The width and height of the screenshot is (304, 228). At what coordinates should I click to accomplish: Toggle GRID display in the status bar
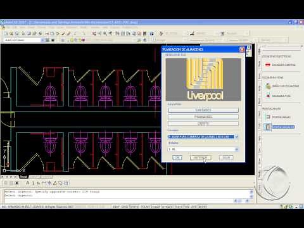(x=125, y=206)
